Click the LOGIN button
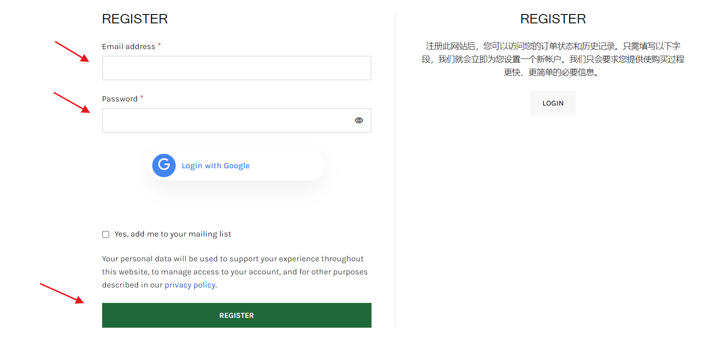The height and width of the screenshot is (352, 721). [553, 103]
